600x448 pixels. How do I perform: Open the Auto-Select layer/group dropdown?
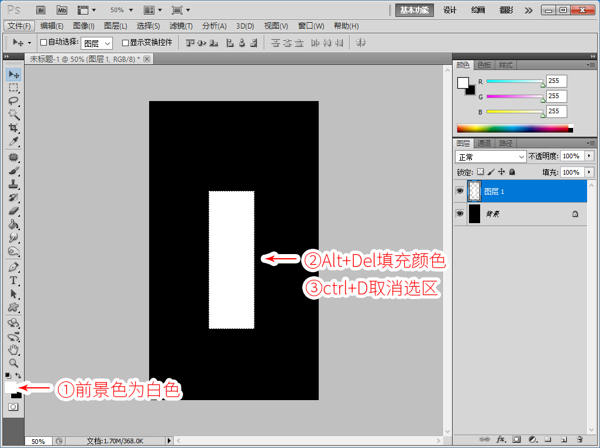click(x=97, y=43)
